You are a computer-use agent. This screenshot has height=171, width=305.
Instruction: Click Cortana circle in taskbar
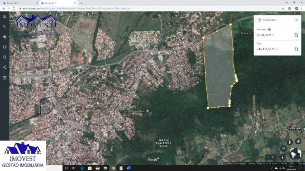click(66, 168)
